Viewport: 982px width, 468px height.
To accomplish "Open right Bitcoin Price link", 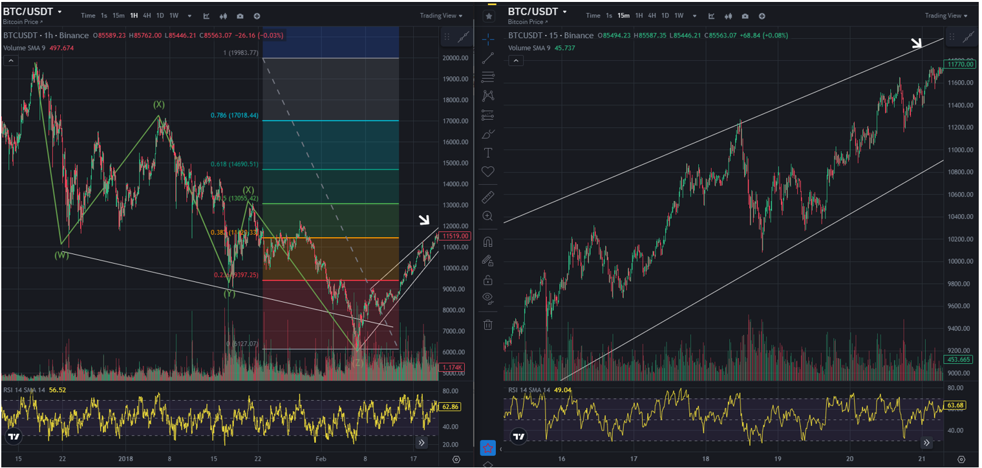I will point(528,22).
